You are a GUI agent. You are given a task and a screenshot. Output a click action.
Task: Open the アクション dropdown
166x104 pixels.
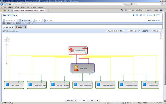click(x=156, y=31)
